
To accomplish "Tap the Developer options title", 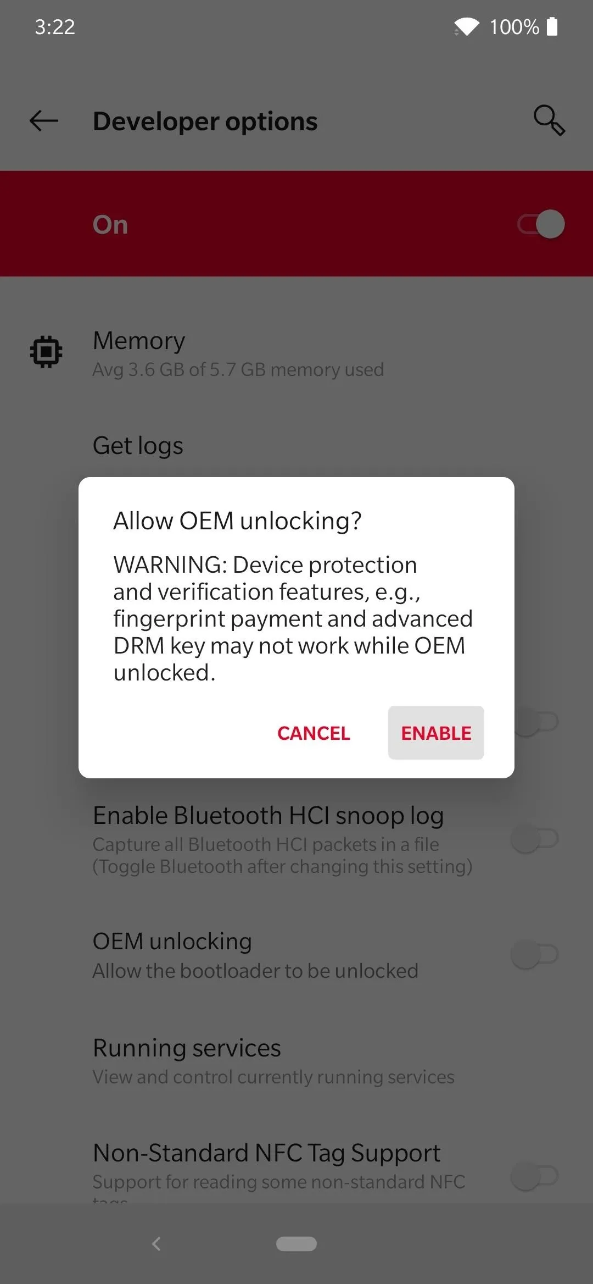I will click(205, 121).
